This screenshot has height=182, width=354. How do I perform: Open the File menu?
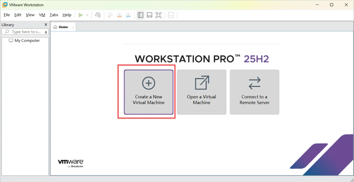7,15
